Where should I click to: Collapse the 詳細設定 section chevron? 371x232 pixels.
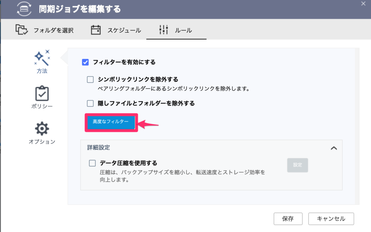pyautogui.click(x=334, y=148)
